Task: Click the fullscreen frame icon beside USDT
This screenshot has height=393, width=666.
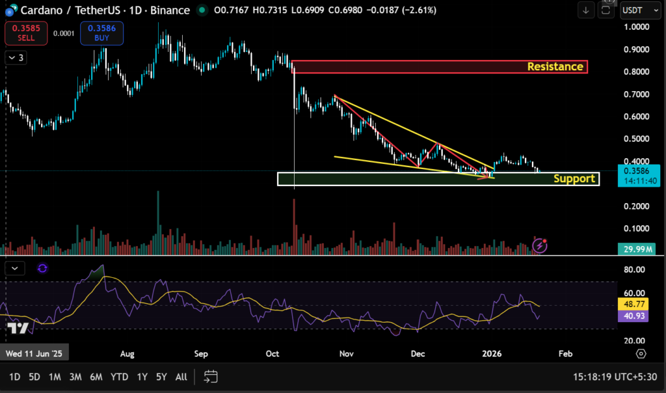Action: point(606,10)
